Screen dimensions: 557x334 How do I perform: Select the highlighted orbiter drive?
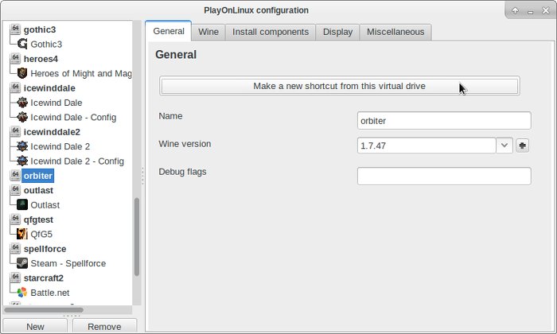click(x=38, y=176)
